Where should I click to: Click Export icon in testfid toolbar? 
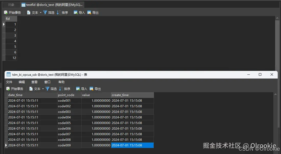tap(89, 12)
